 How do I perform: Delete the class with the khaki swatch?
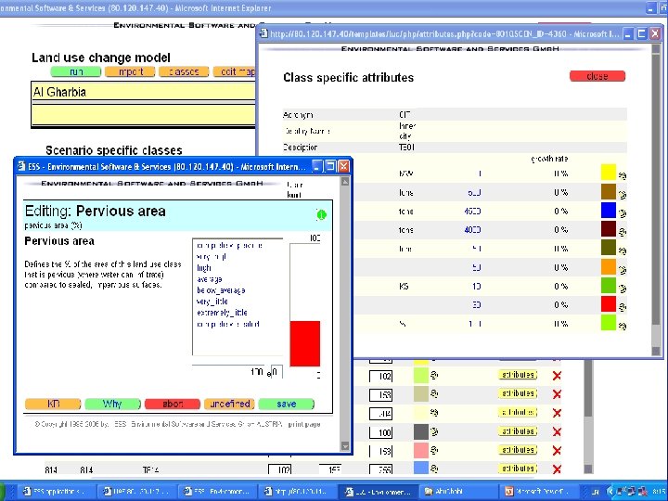click(x=557, y=394)
